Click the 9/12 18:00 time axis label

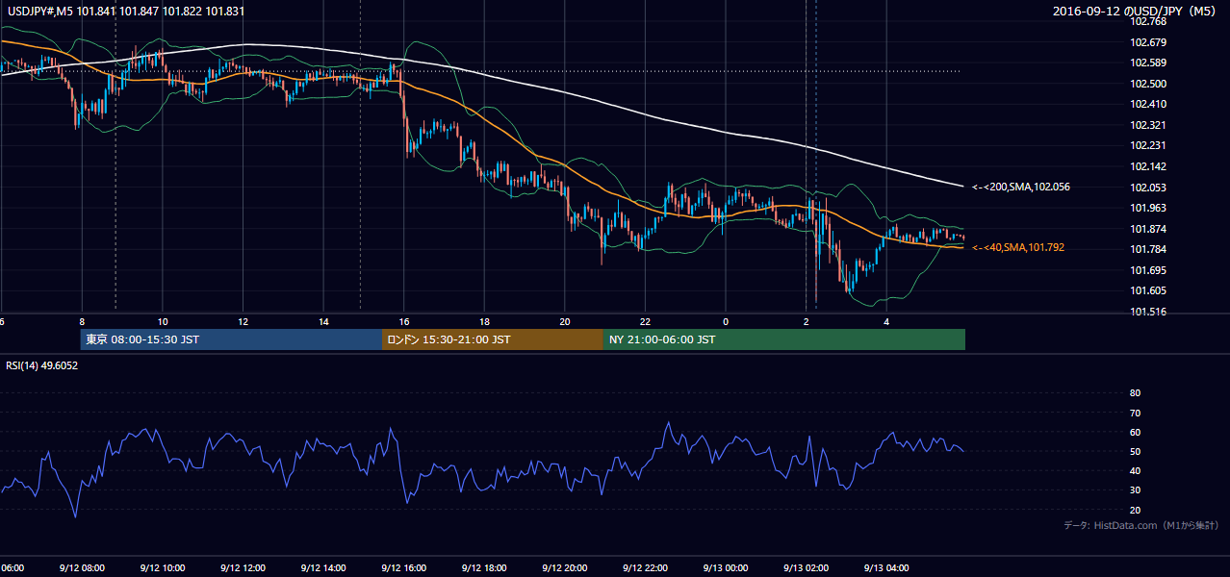[484, 567]
